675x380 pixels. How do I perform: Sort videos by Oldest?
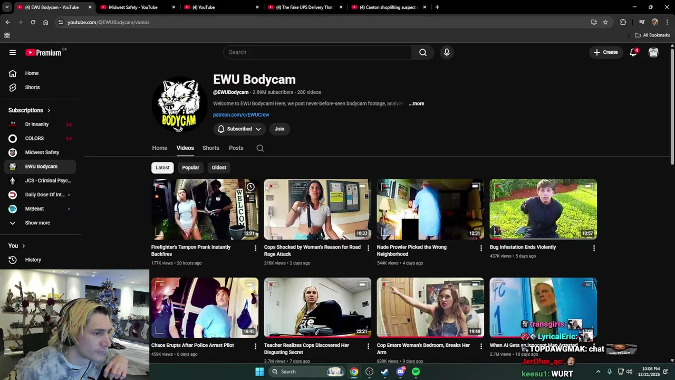[219, 168]
